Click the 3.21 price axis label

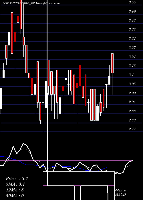[x=132, y=57]
